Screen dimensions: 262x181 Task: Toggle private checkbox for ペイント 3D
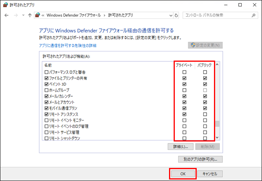point(184,84)
